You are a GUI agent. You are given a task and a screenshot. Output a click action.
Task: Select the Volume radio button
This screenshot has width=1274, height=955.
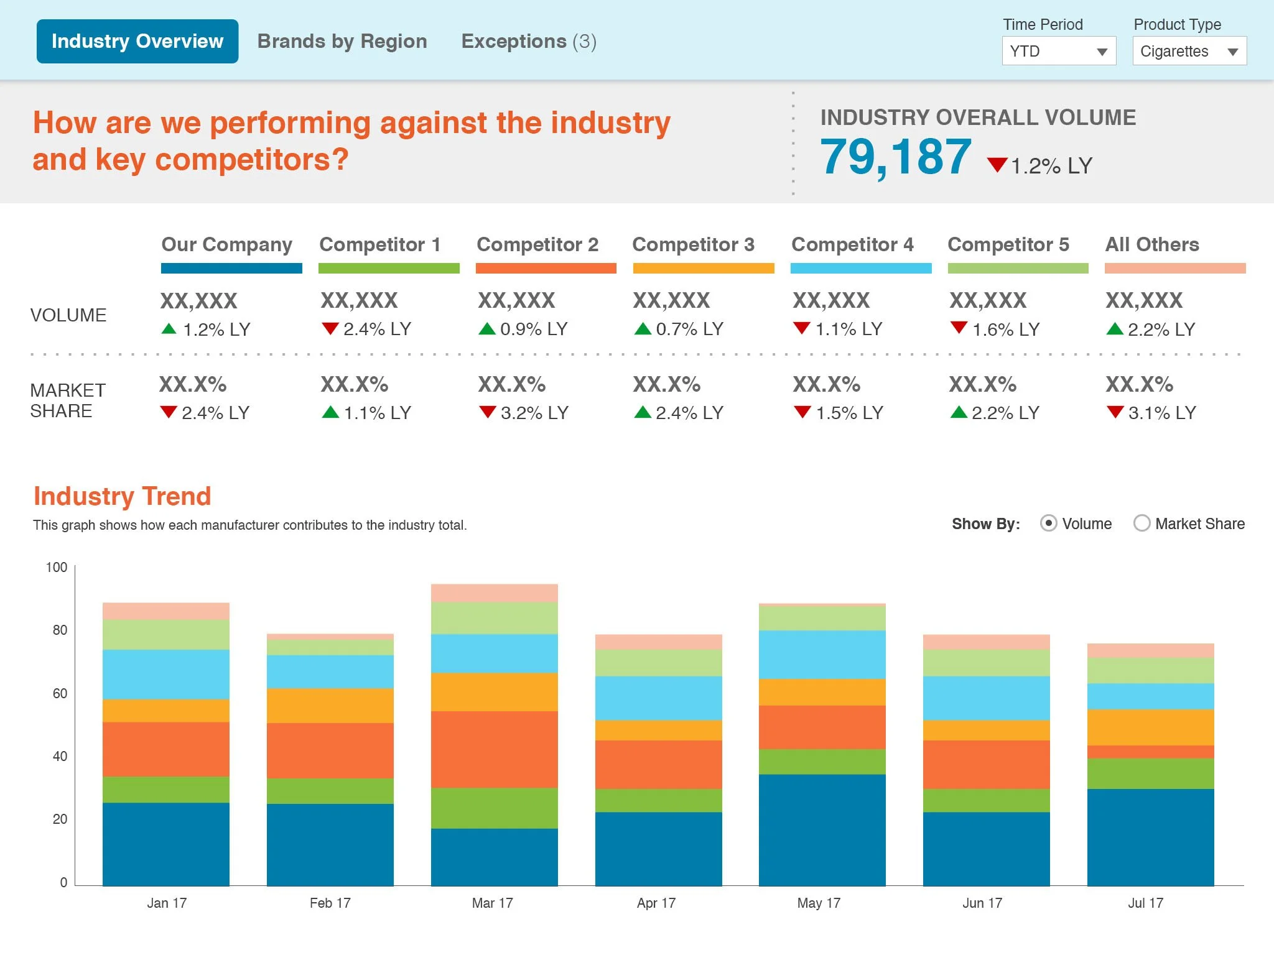click(1048, 524)
